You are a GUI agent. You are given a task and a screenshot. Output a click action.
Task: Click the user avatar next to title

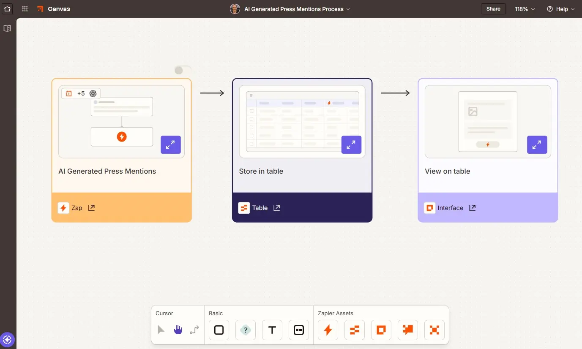tap(235, 9)
